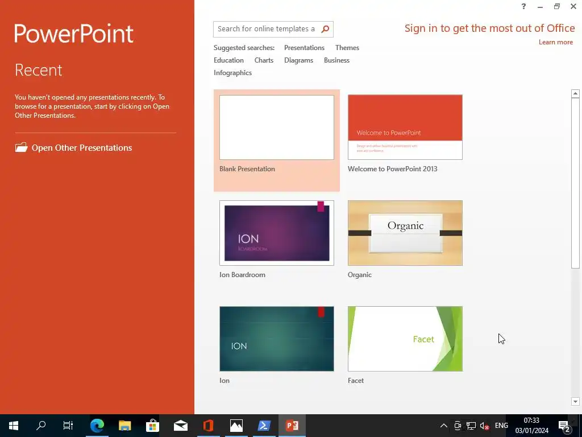
Task: Minimize the PowerPoint window
Action: (540, 7)
